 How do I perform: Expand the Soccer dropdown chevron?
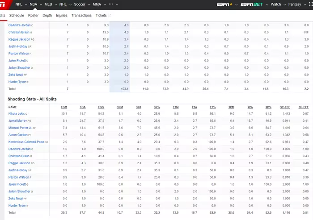(x=89, y=4)
